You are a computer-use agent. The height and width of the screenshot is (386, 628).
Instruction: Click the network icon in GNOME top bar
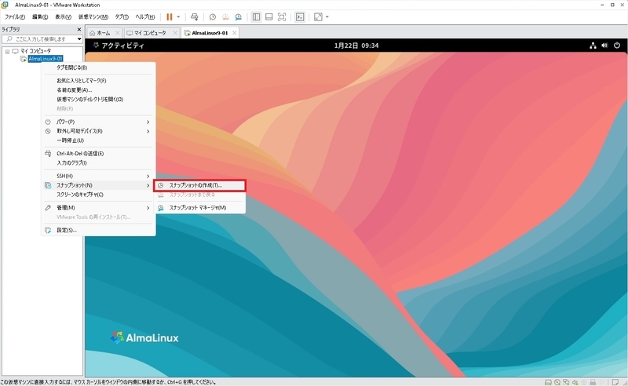[593, 46]
